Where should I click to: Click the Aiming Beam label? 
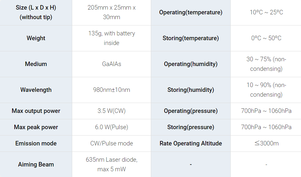click(x=36, y=165)
